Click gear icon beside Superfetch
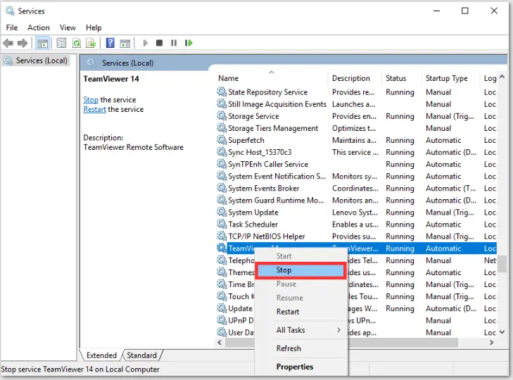The width and height of the screenshot is (513, 380). click(x=222, y=140)
